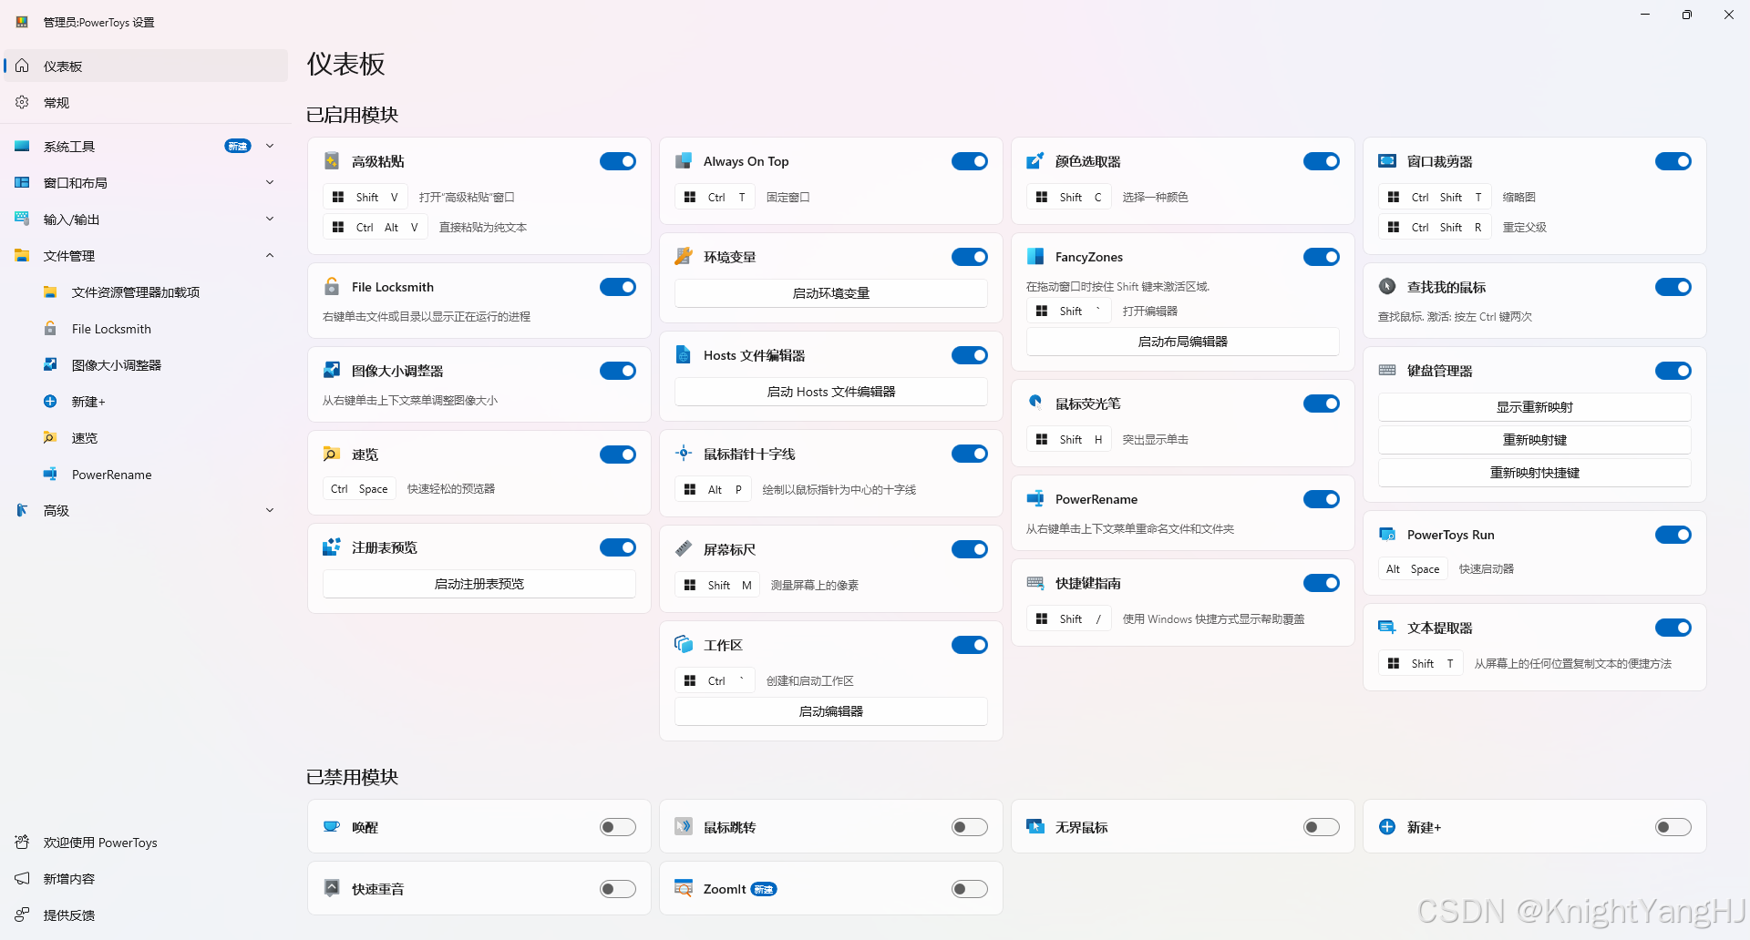Screen dimensions: 1750x940
Task: Click the 键盘管理器 keyboard icon
Action: pyautogui.click(x=1387, y=371)
